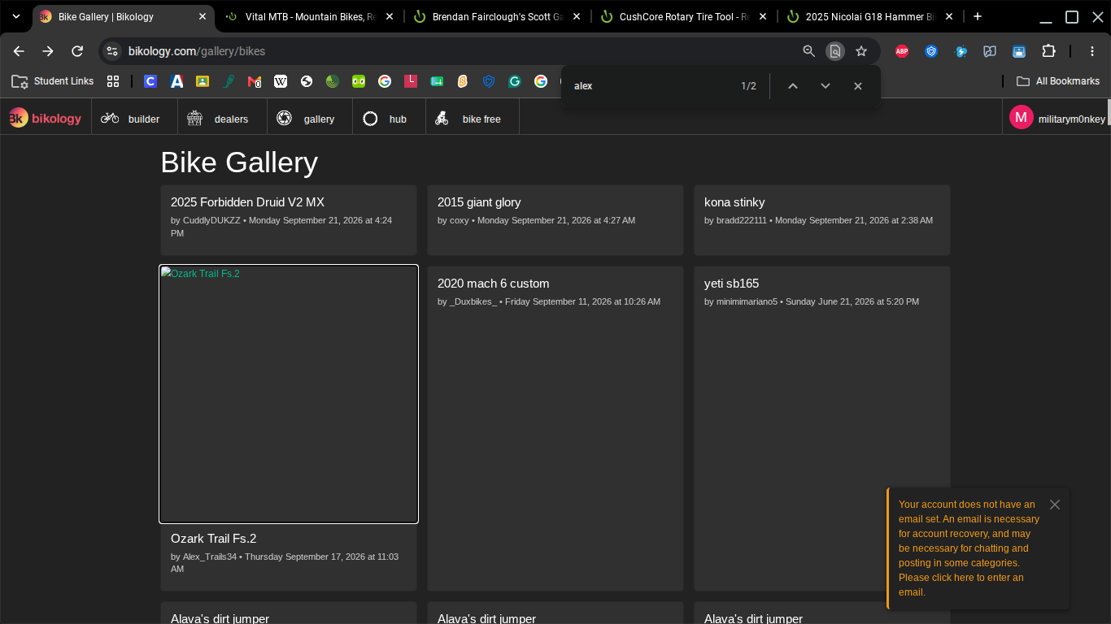Click the find bar search field containing alex
Image resolution: width=1111 pixels, height=624 pixels.
[x=651, y=86]
